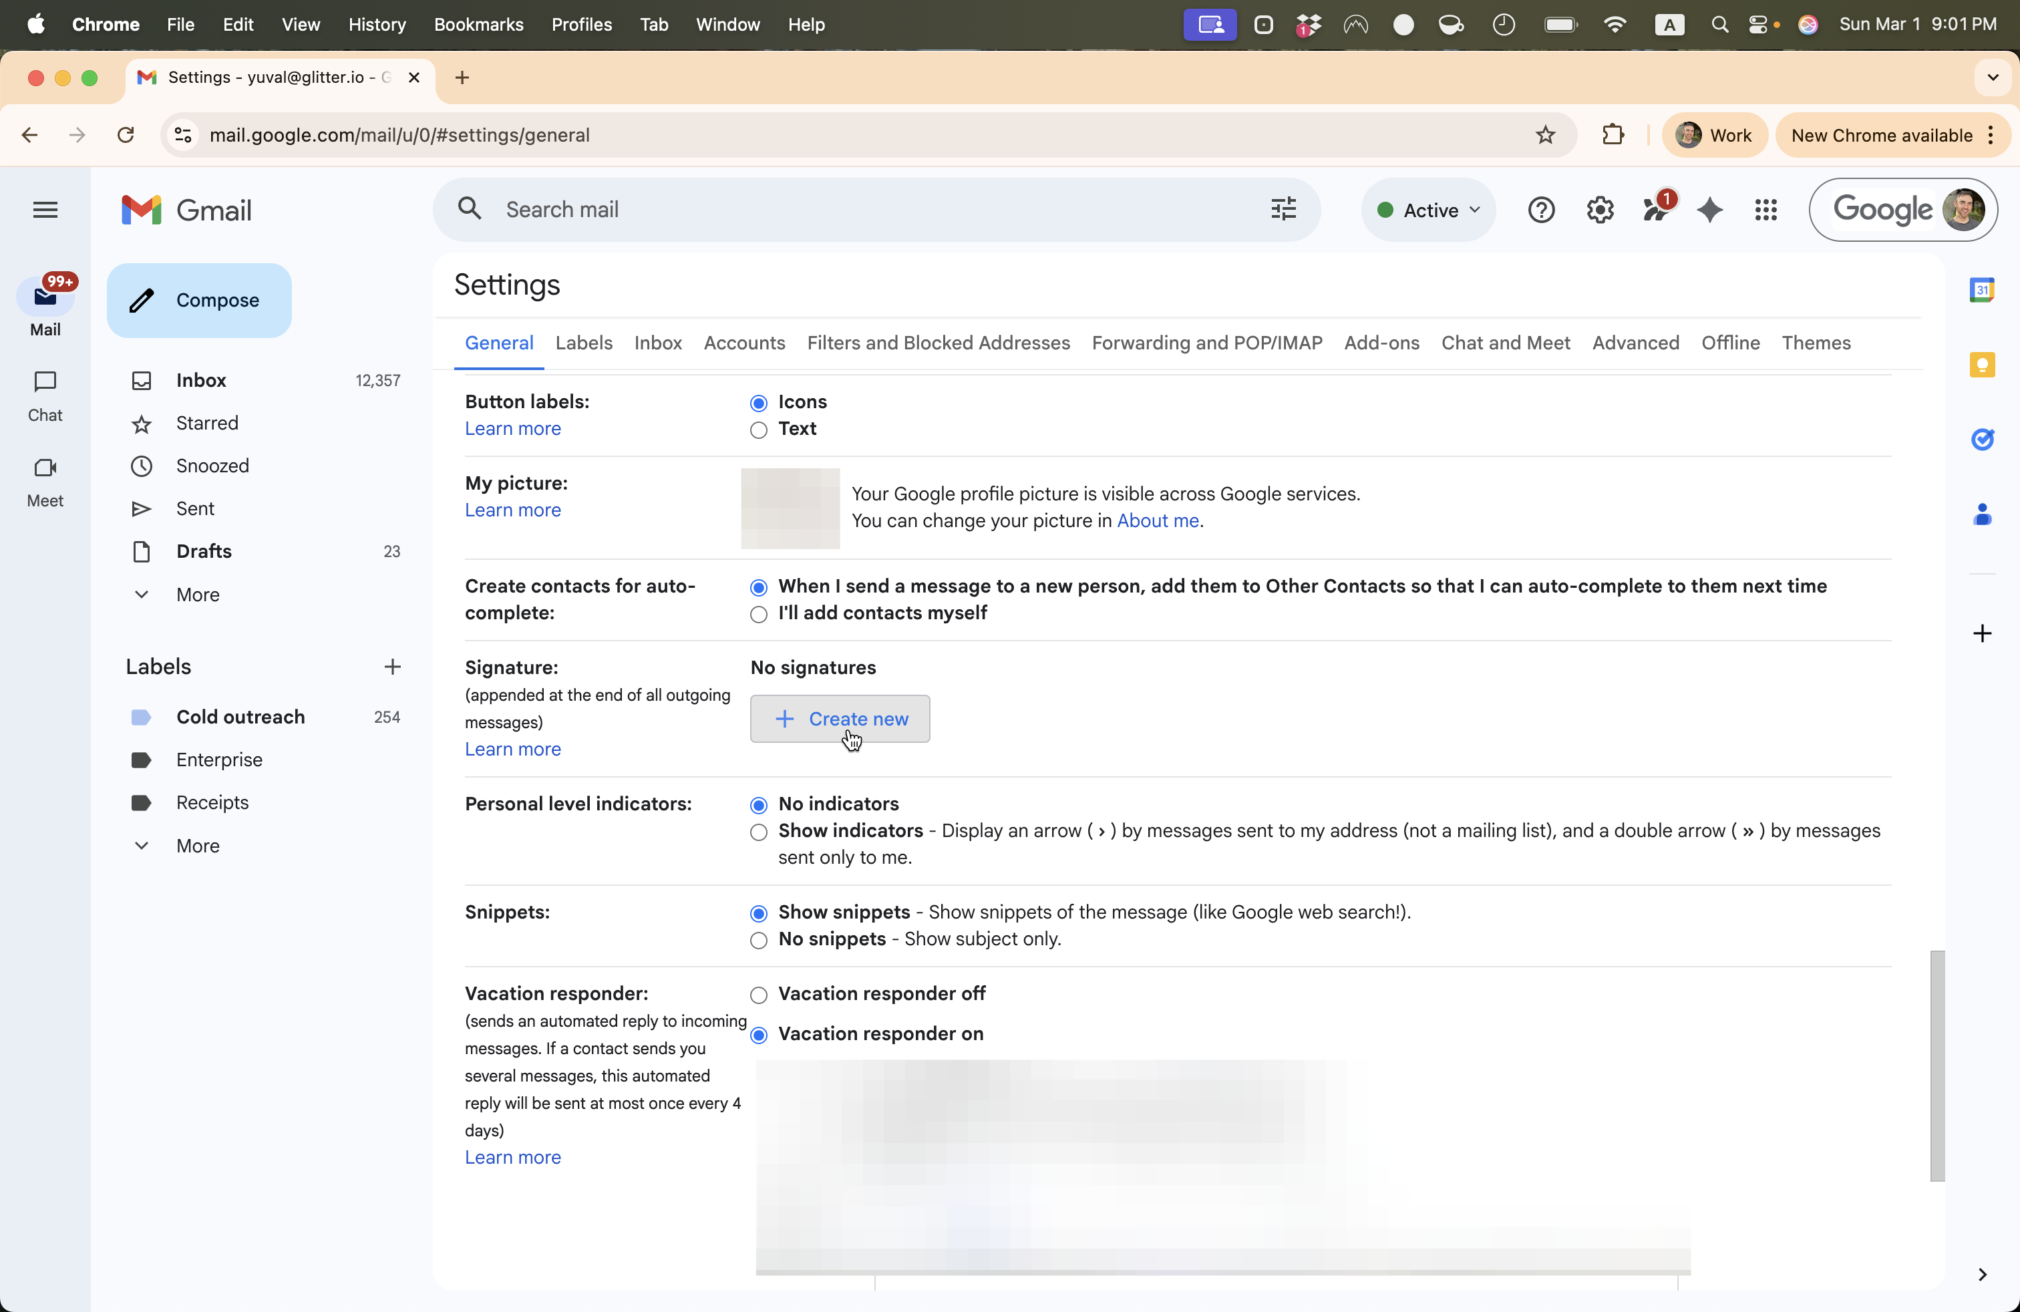Expand More under the Drafts folder
This screenshot has width=2020, height=1312.
[x=197, y=594]
